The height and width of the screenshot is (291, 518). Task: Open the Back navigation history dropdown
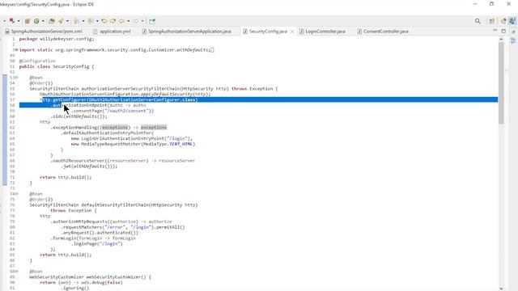pos(128,21)
